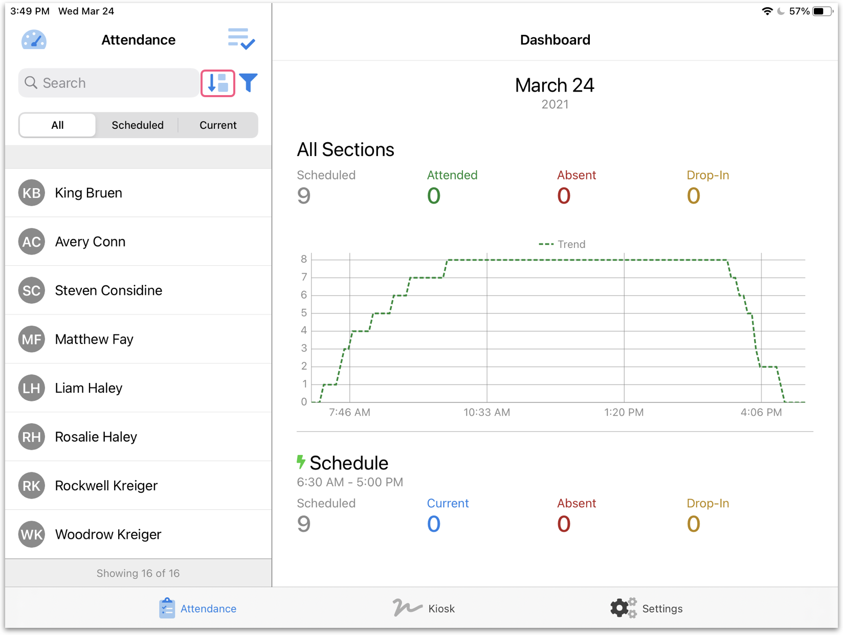Open the filter funnel menu
The height and width of the screenshot is (635, 843).
coord(249,83)
